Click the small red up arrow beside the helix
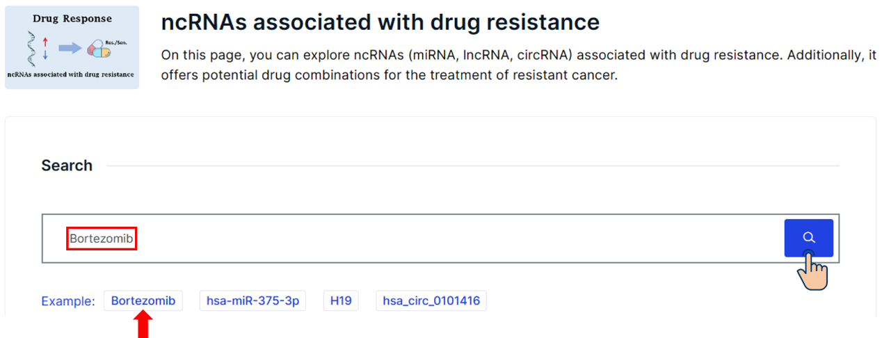This screenshot has height=338, width=882. (45, 42)
